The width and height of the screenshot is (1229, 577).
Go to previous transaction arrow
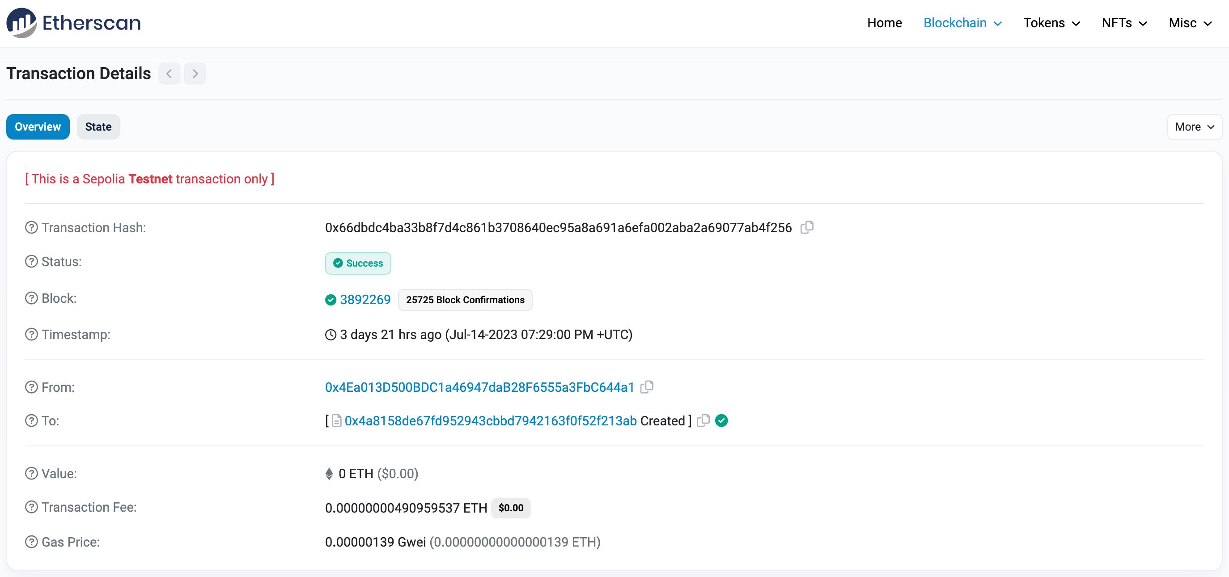point(169,73)
